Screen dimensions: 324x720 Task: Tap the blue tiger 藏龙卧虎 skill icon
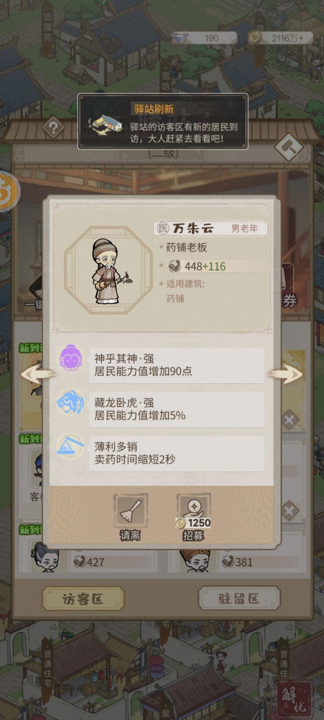(x=71, y=402)
